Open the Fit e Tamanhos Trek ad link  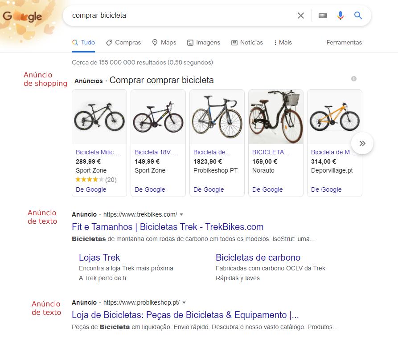[168, 227]
